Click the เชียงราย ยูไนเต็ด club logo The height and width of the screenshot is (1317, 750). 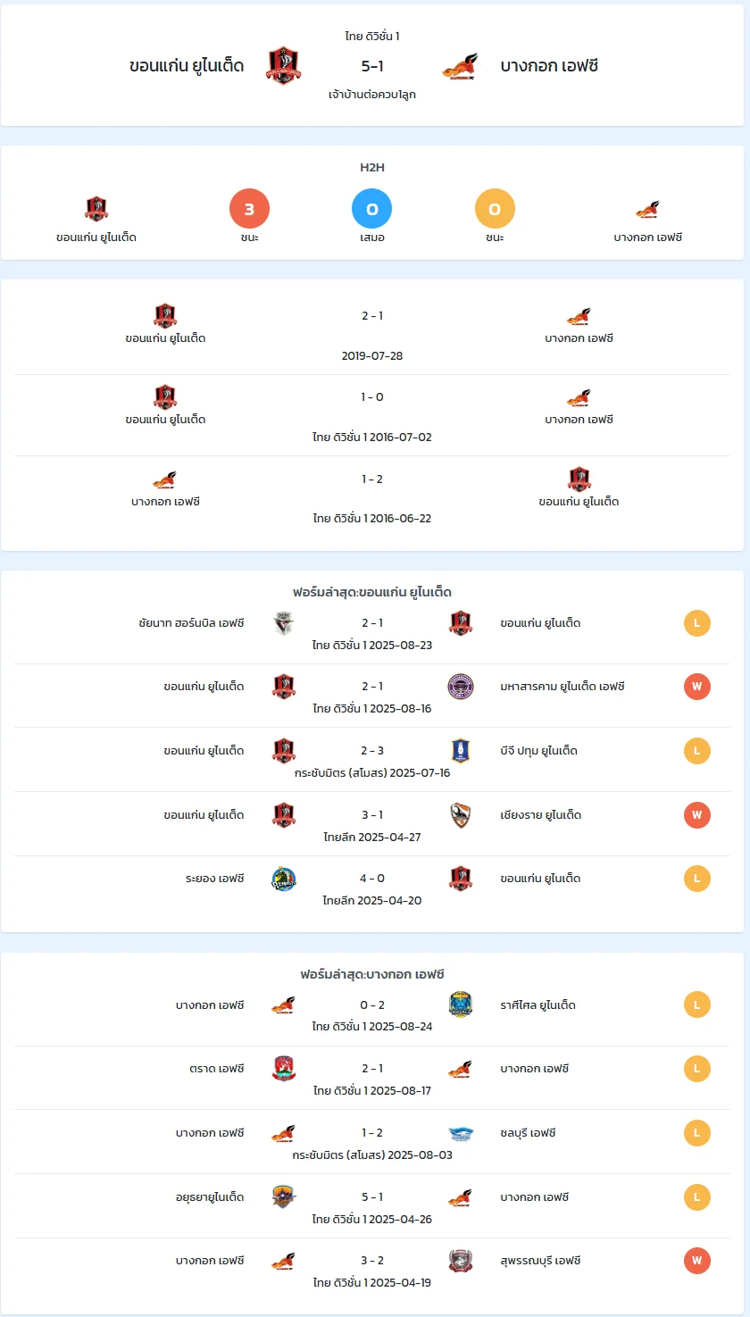point(460,815)
